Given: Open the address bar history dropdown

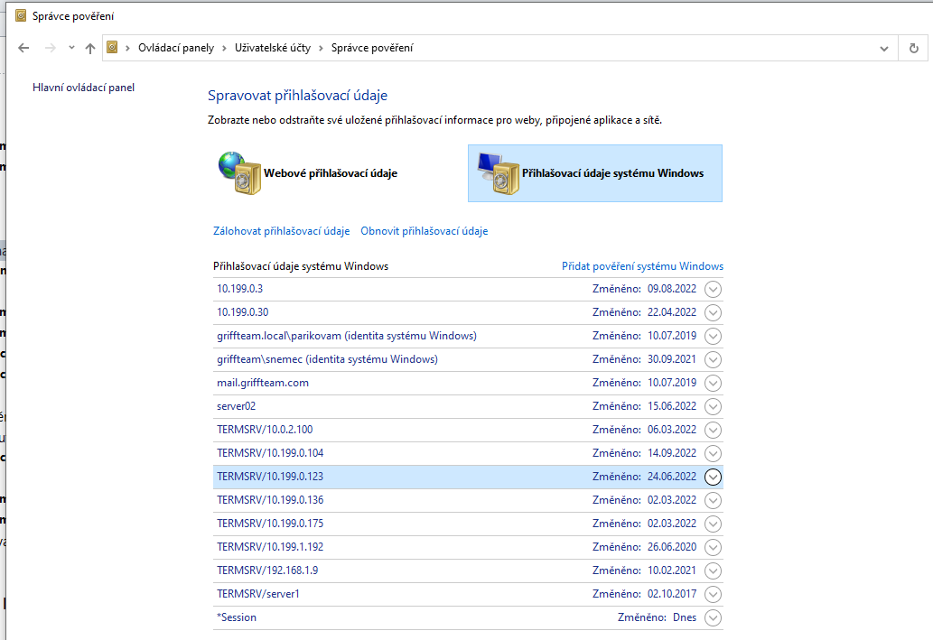Looking at the screenshot, I should [x=883, y=48].
